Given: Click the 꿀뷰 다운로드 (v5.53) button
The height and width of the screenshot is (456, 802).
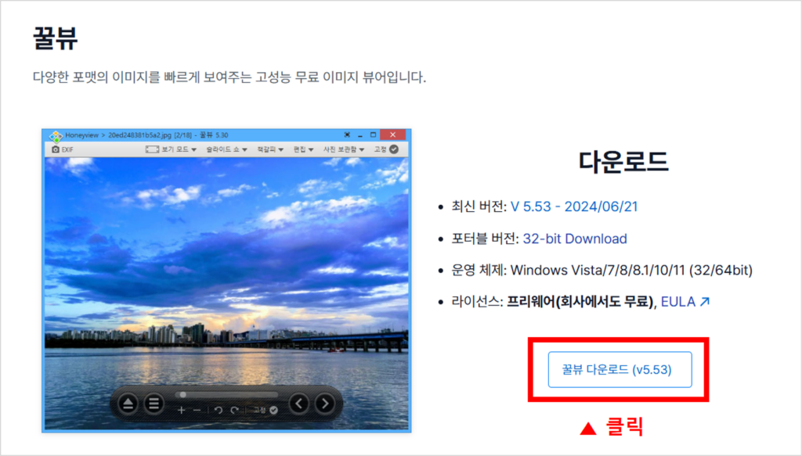Looking at the screenshot, I should coord(620,369).
